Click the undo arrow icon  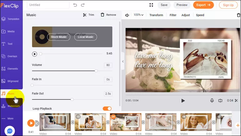[75, 5]
